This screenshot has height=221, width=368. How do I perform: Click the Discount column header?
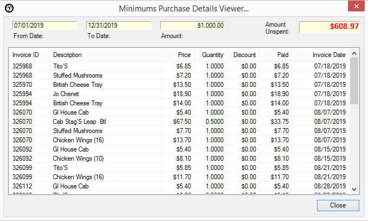tap(243, 55)
